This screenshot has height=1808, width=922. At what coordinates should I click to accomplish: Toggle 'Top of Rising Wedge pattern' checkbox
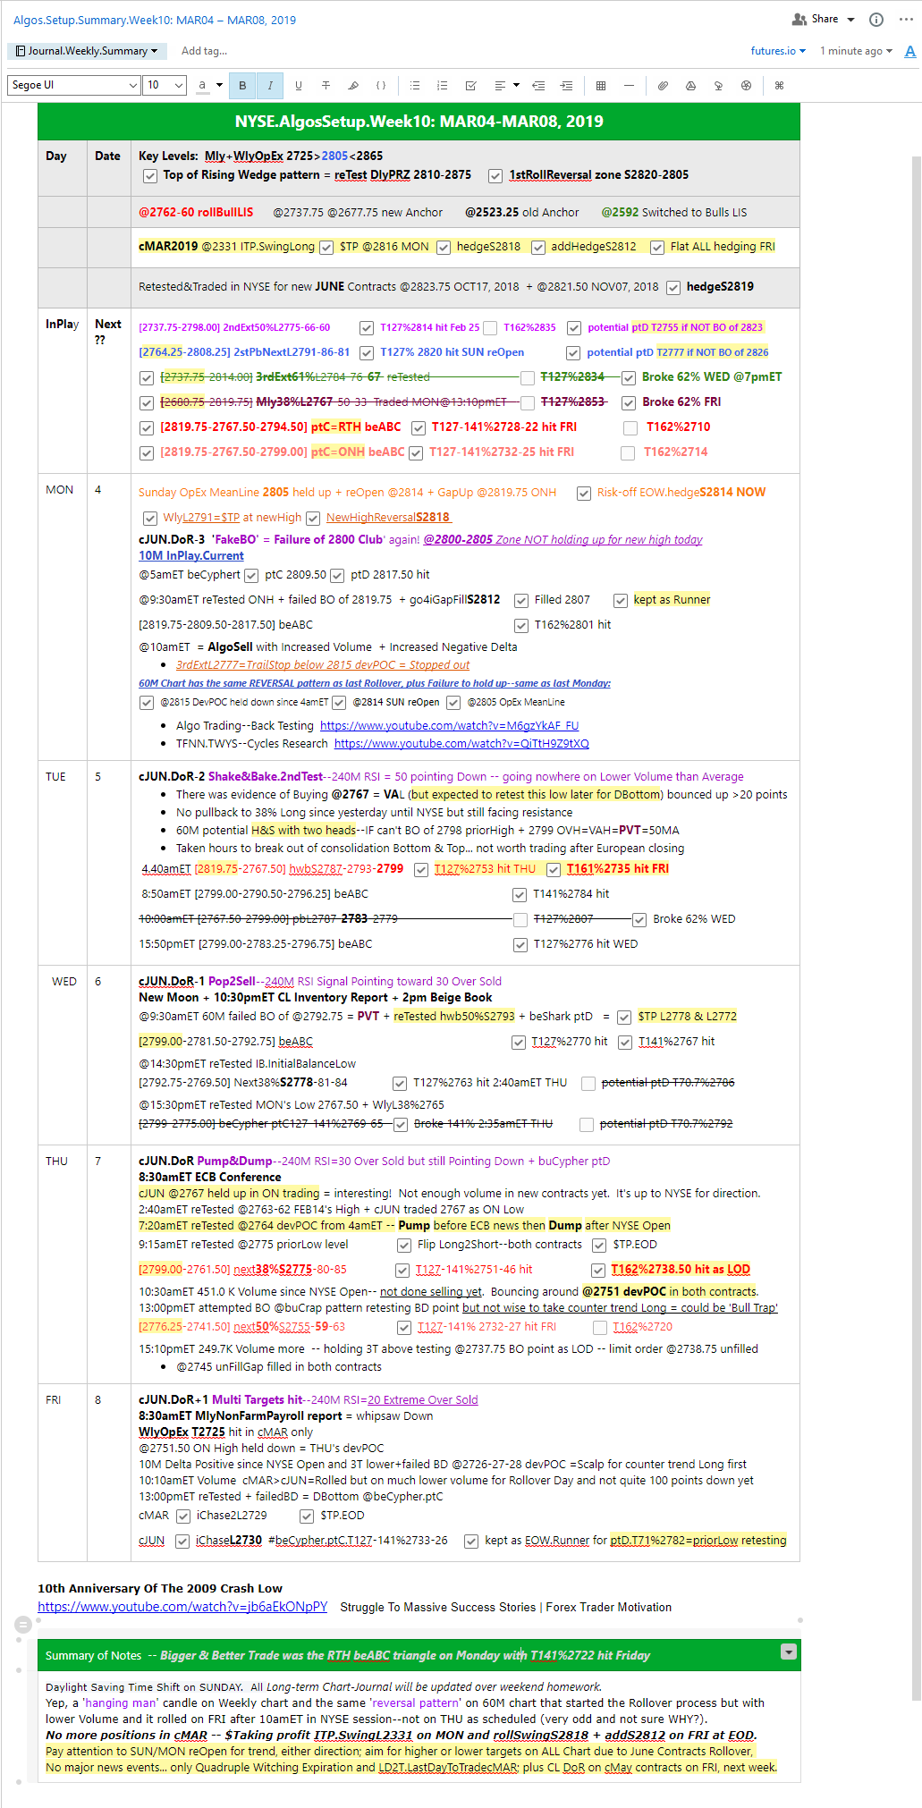(x=150, y=176)
